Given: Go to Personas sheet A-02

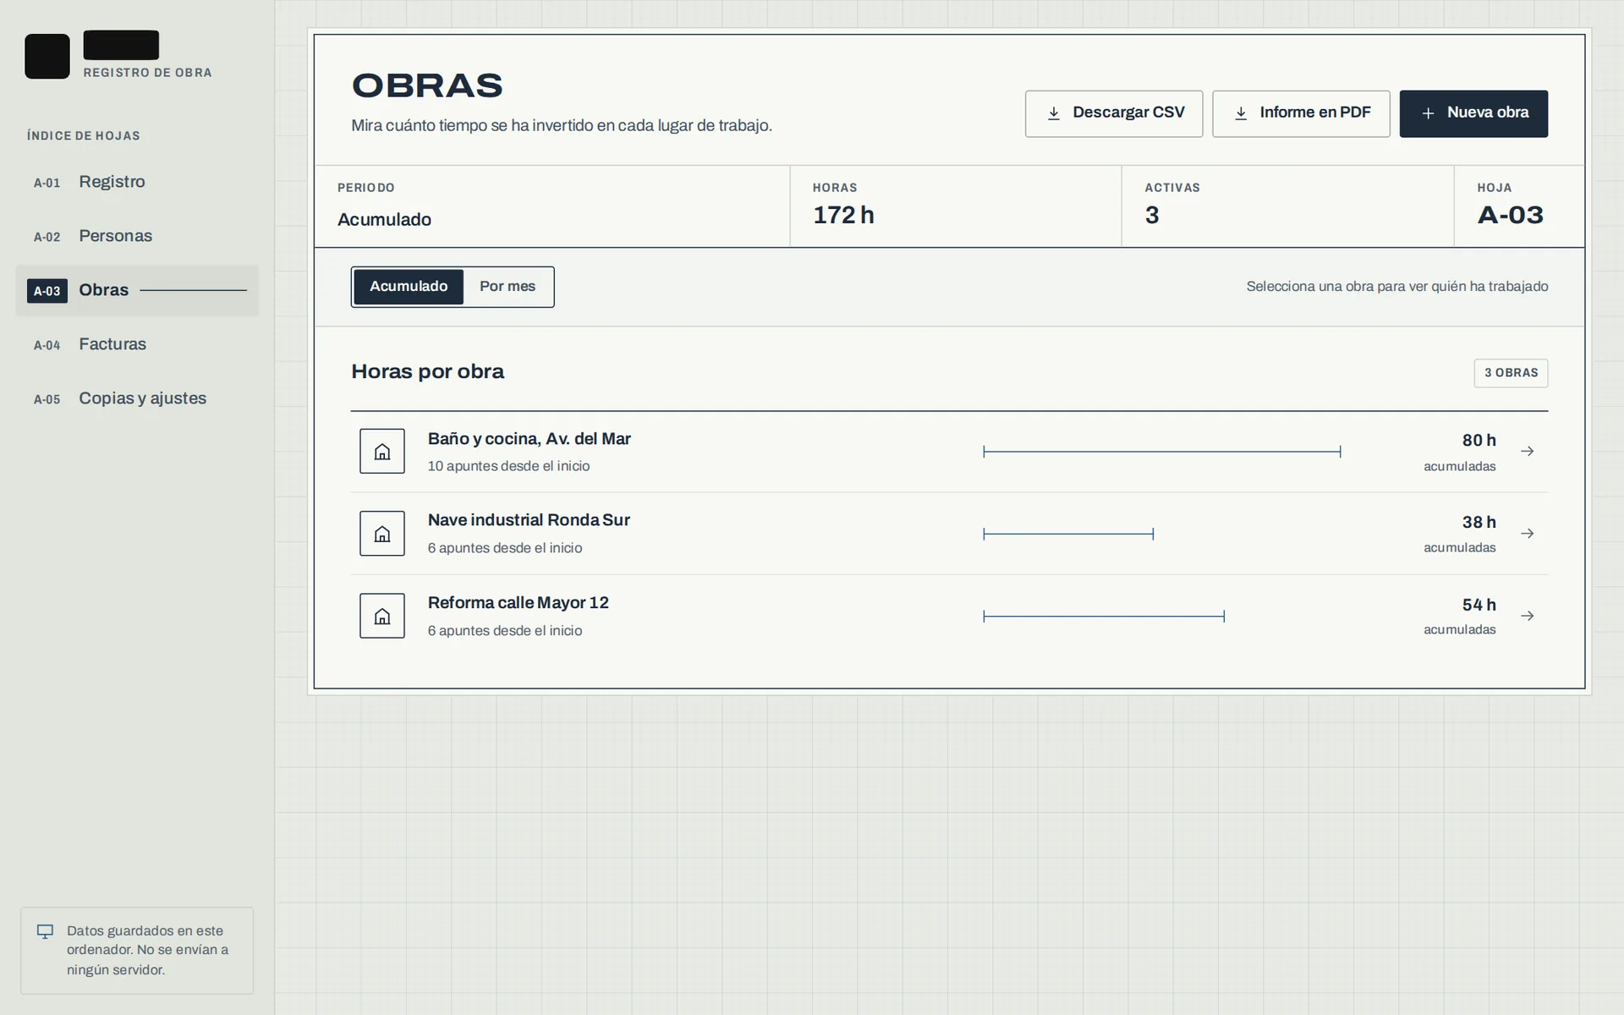Looking at the screenshot, I should click(x=137, y=236).
